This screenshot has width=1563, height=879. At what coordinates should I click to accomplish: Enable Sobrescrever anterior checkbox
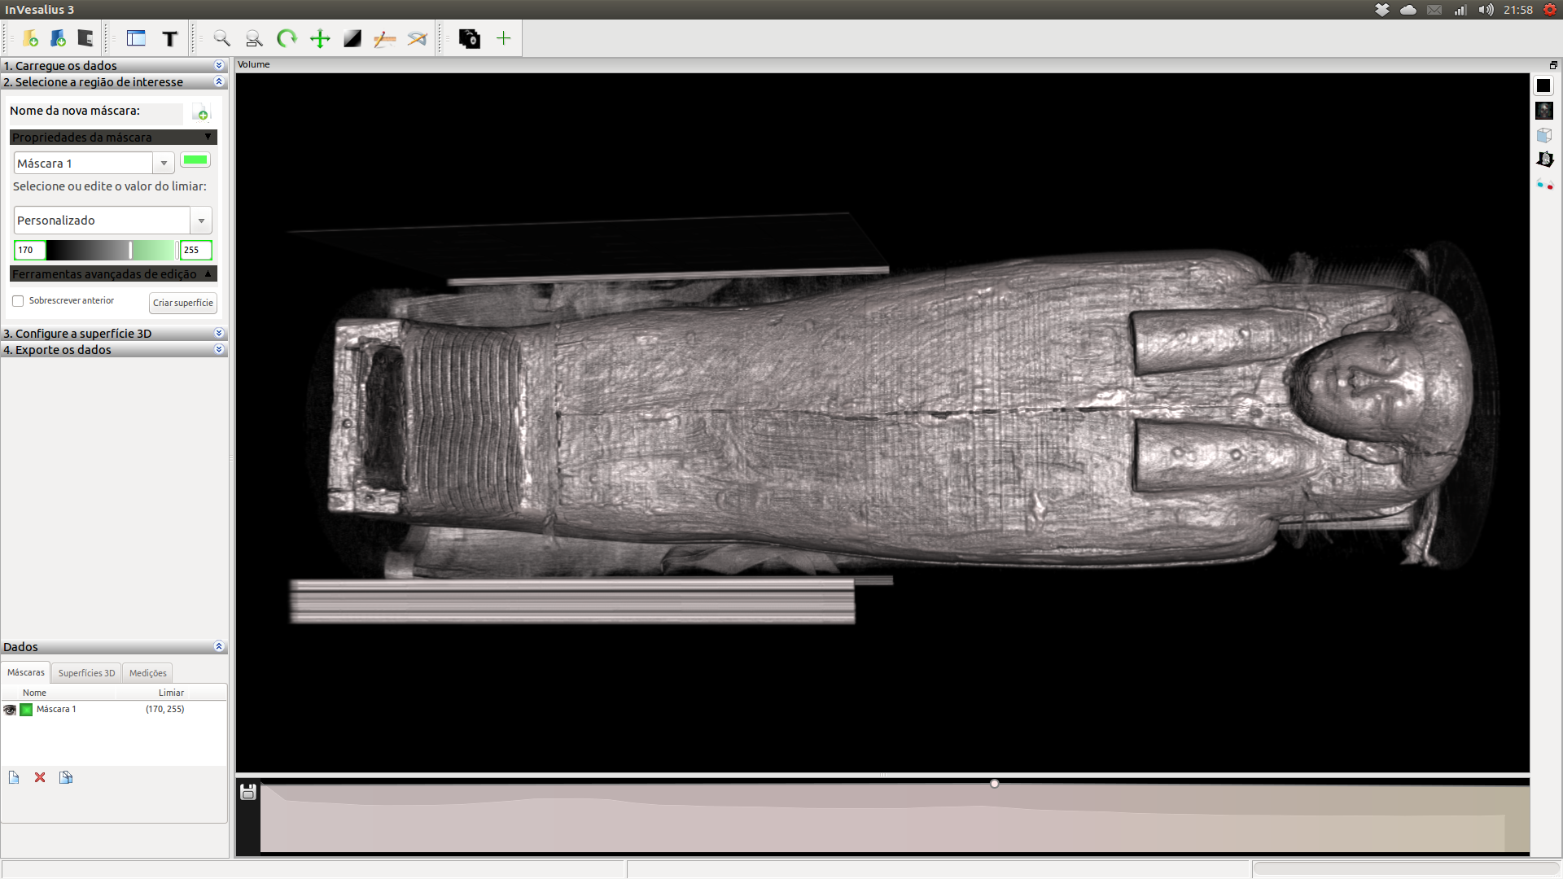[x=18, y=301]
